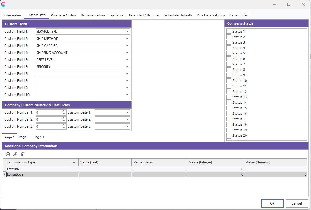Click the OK button

272,203
